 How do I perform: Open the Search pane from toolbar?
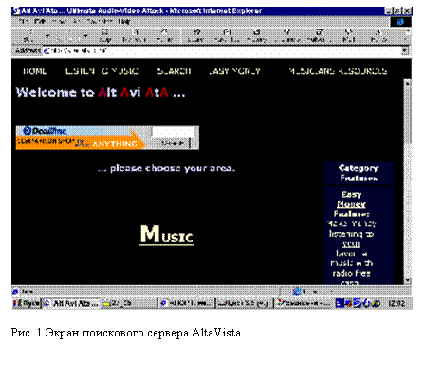point(196,36)
